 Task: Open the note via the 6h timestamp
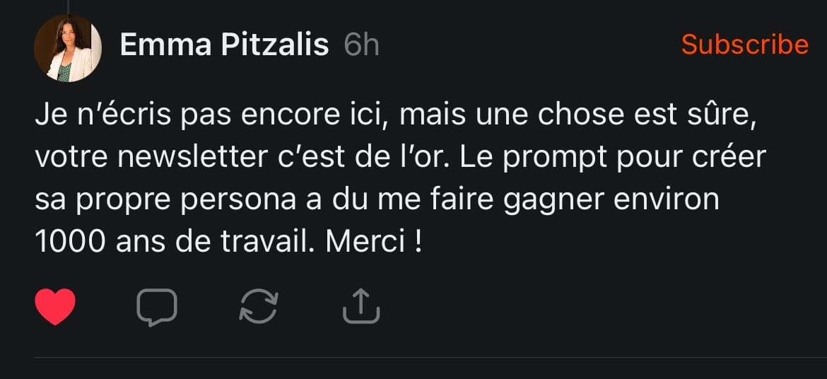[x=361, y=45]
